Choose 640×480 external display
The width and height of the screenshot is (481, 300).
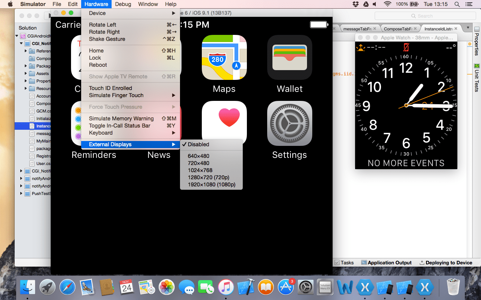[212, 156]
